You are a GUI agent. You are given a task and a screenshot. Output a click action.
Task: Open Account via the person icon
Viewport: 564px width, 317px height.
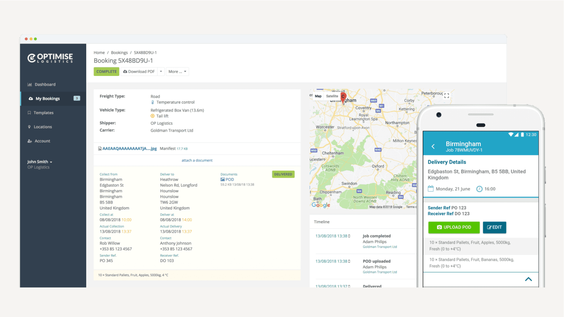30,141
